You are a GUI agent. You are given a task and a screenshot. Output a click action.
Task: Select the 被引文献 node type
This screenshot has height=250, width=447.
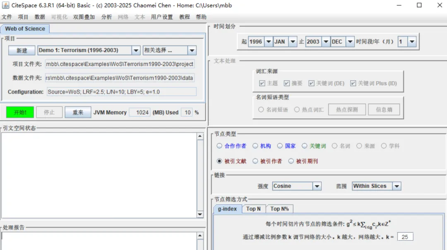[219, 161]
